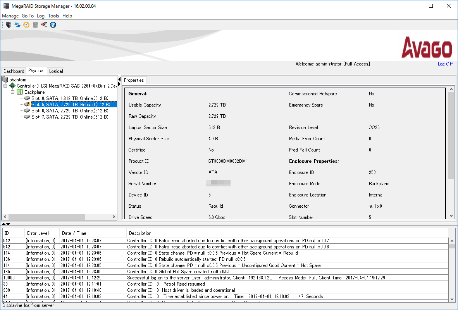
Task: Switch to the Dashboard tab
Action: [14, 71]
